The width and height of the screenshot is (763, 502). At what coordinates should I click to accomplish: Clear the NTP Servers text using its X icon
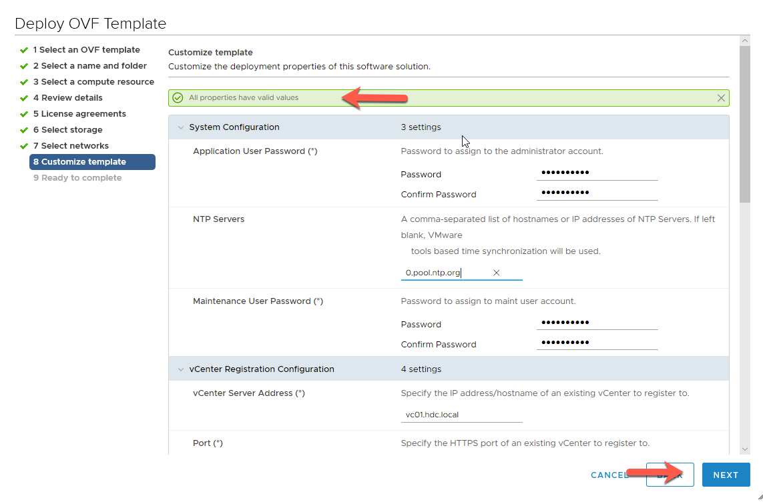(496, 272)
